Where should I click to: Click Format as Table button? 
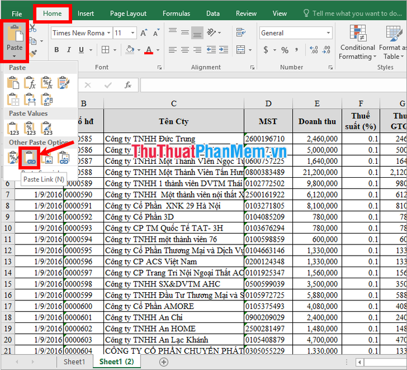pos(392,42)
